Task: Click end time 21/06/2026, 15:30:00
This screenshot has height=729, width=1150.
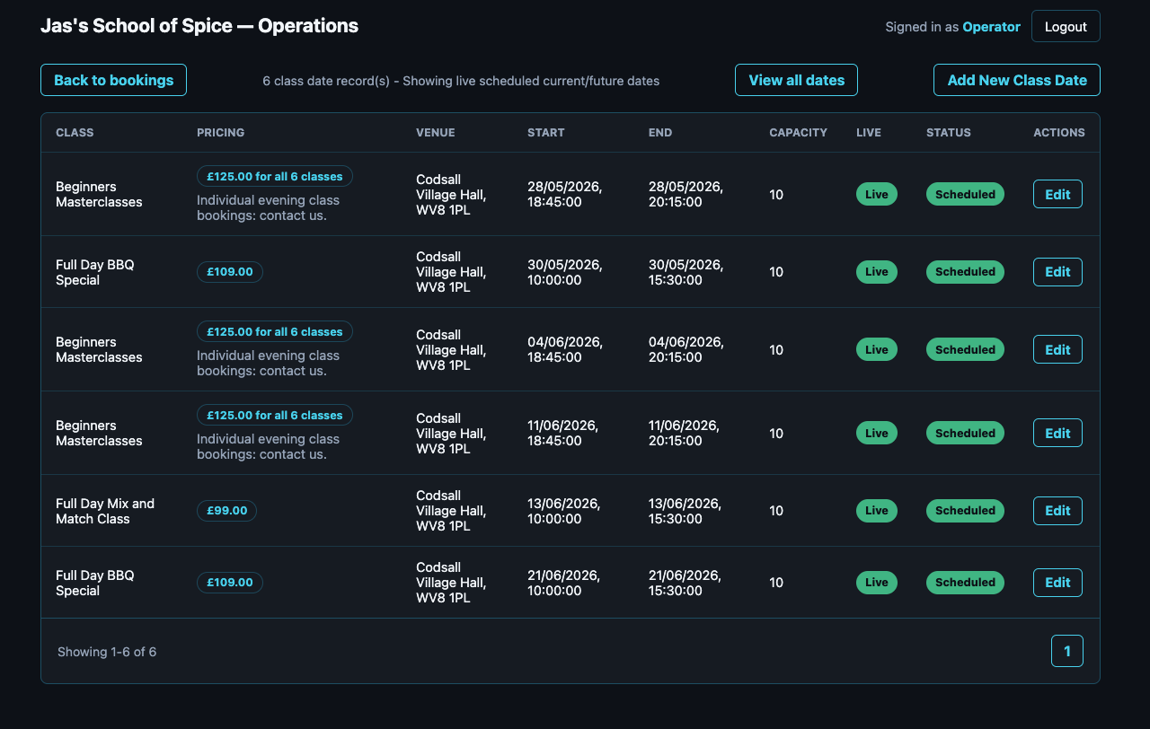Action: [686, 583]
